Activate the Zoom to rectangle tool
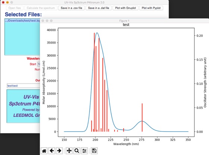The width and height of the screenshot is (209, 155). [x=77, y=151]
